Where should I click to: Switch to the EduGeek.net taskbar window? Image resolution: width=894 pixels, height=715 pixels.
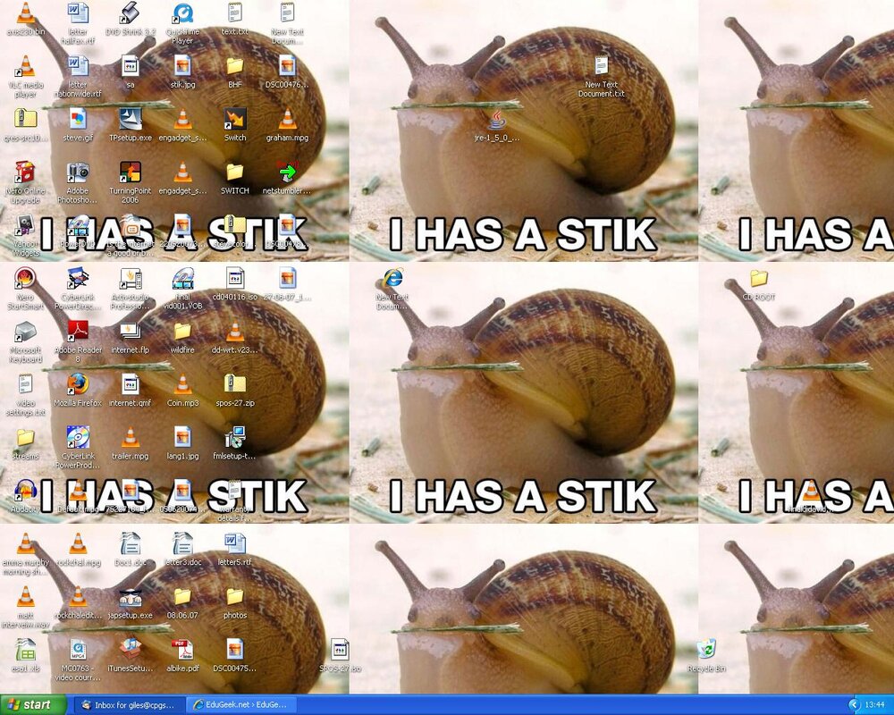pos(241,705)
